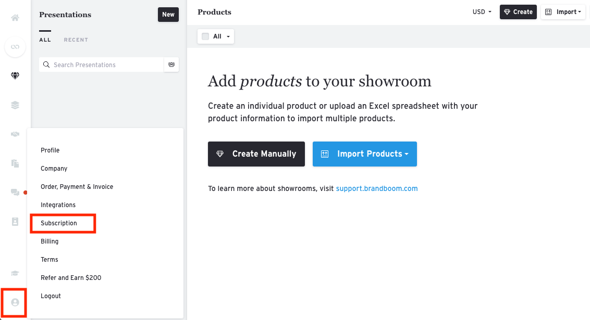Select the Products diamond icon in sidebar
This screenshot has height=320, width=590.
coord(15,75)
